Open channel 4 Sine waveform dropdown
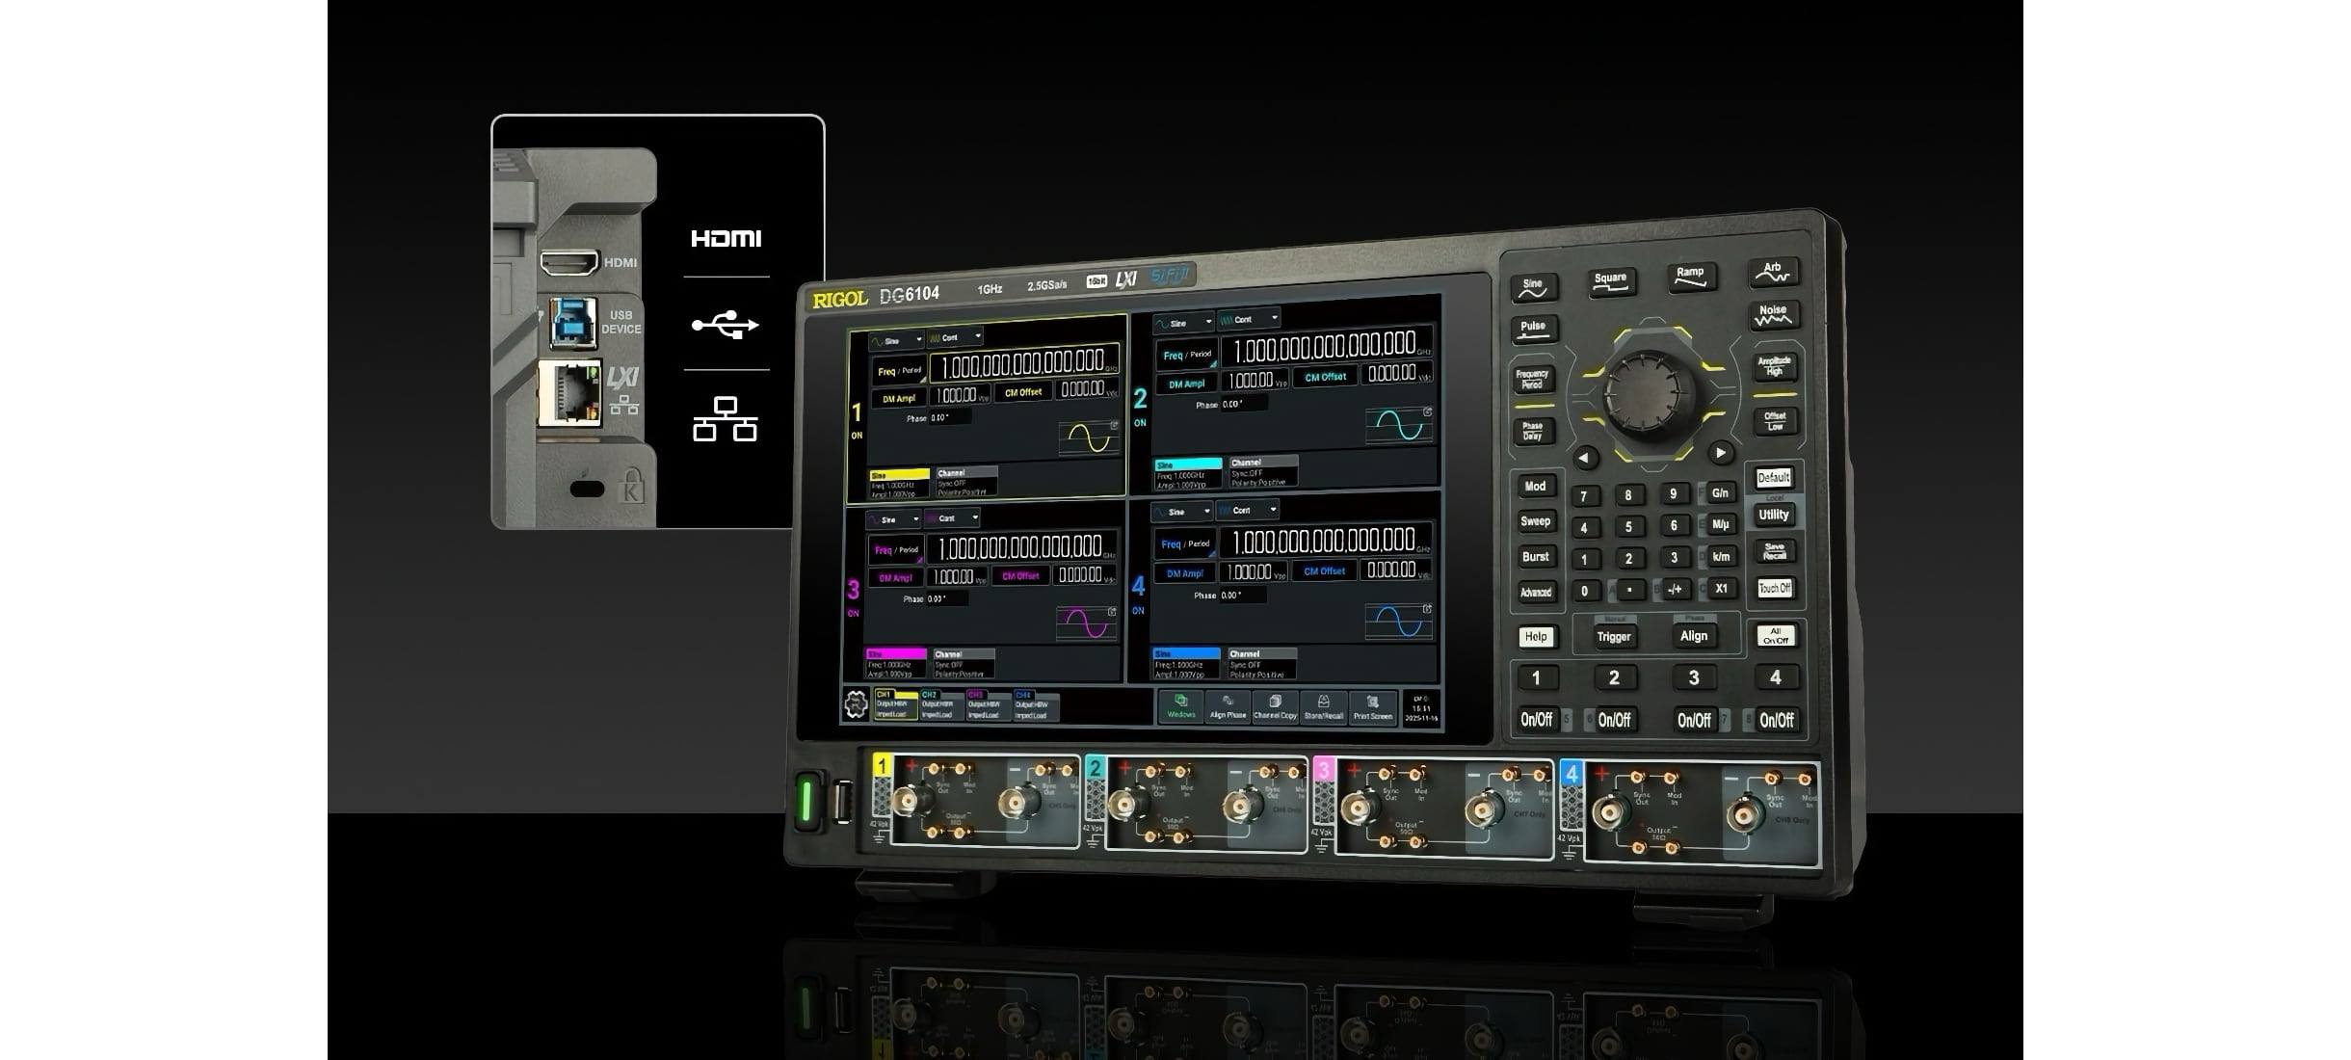Screen dimensions: 2351x1060 [x=1182, y=512]
